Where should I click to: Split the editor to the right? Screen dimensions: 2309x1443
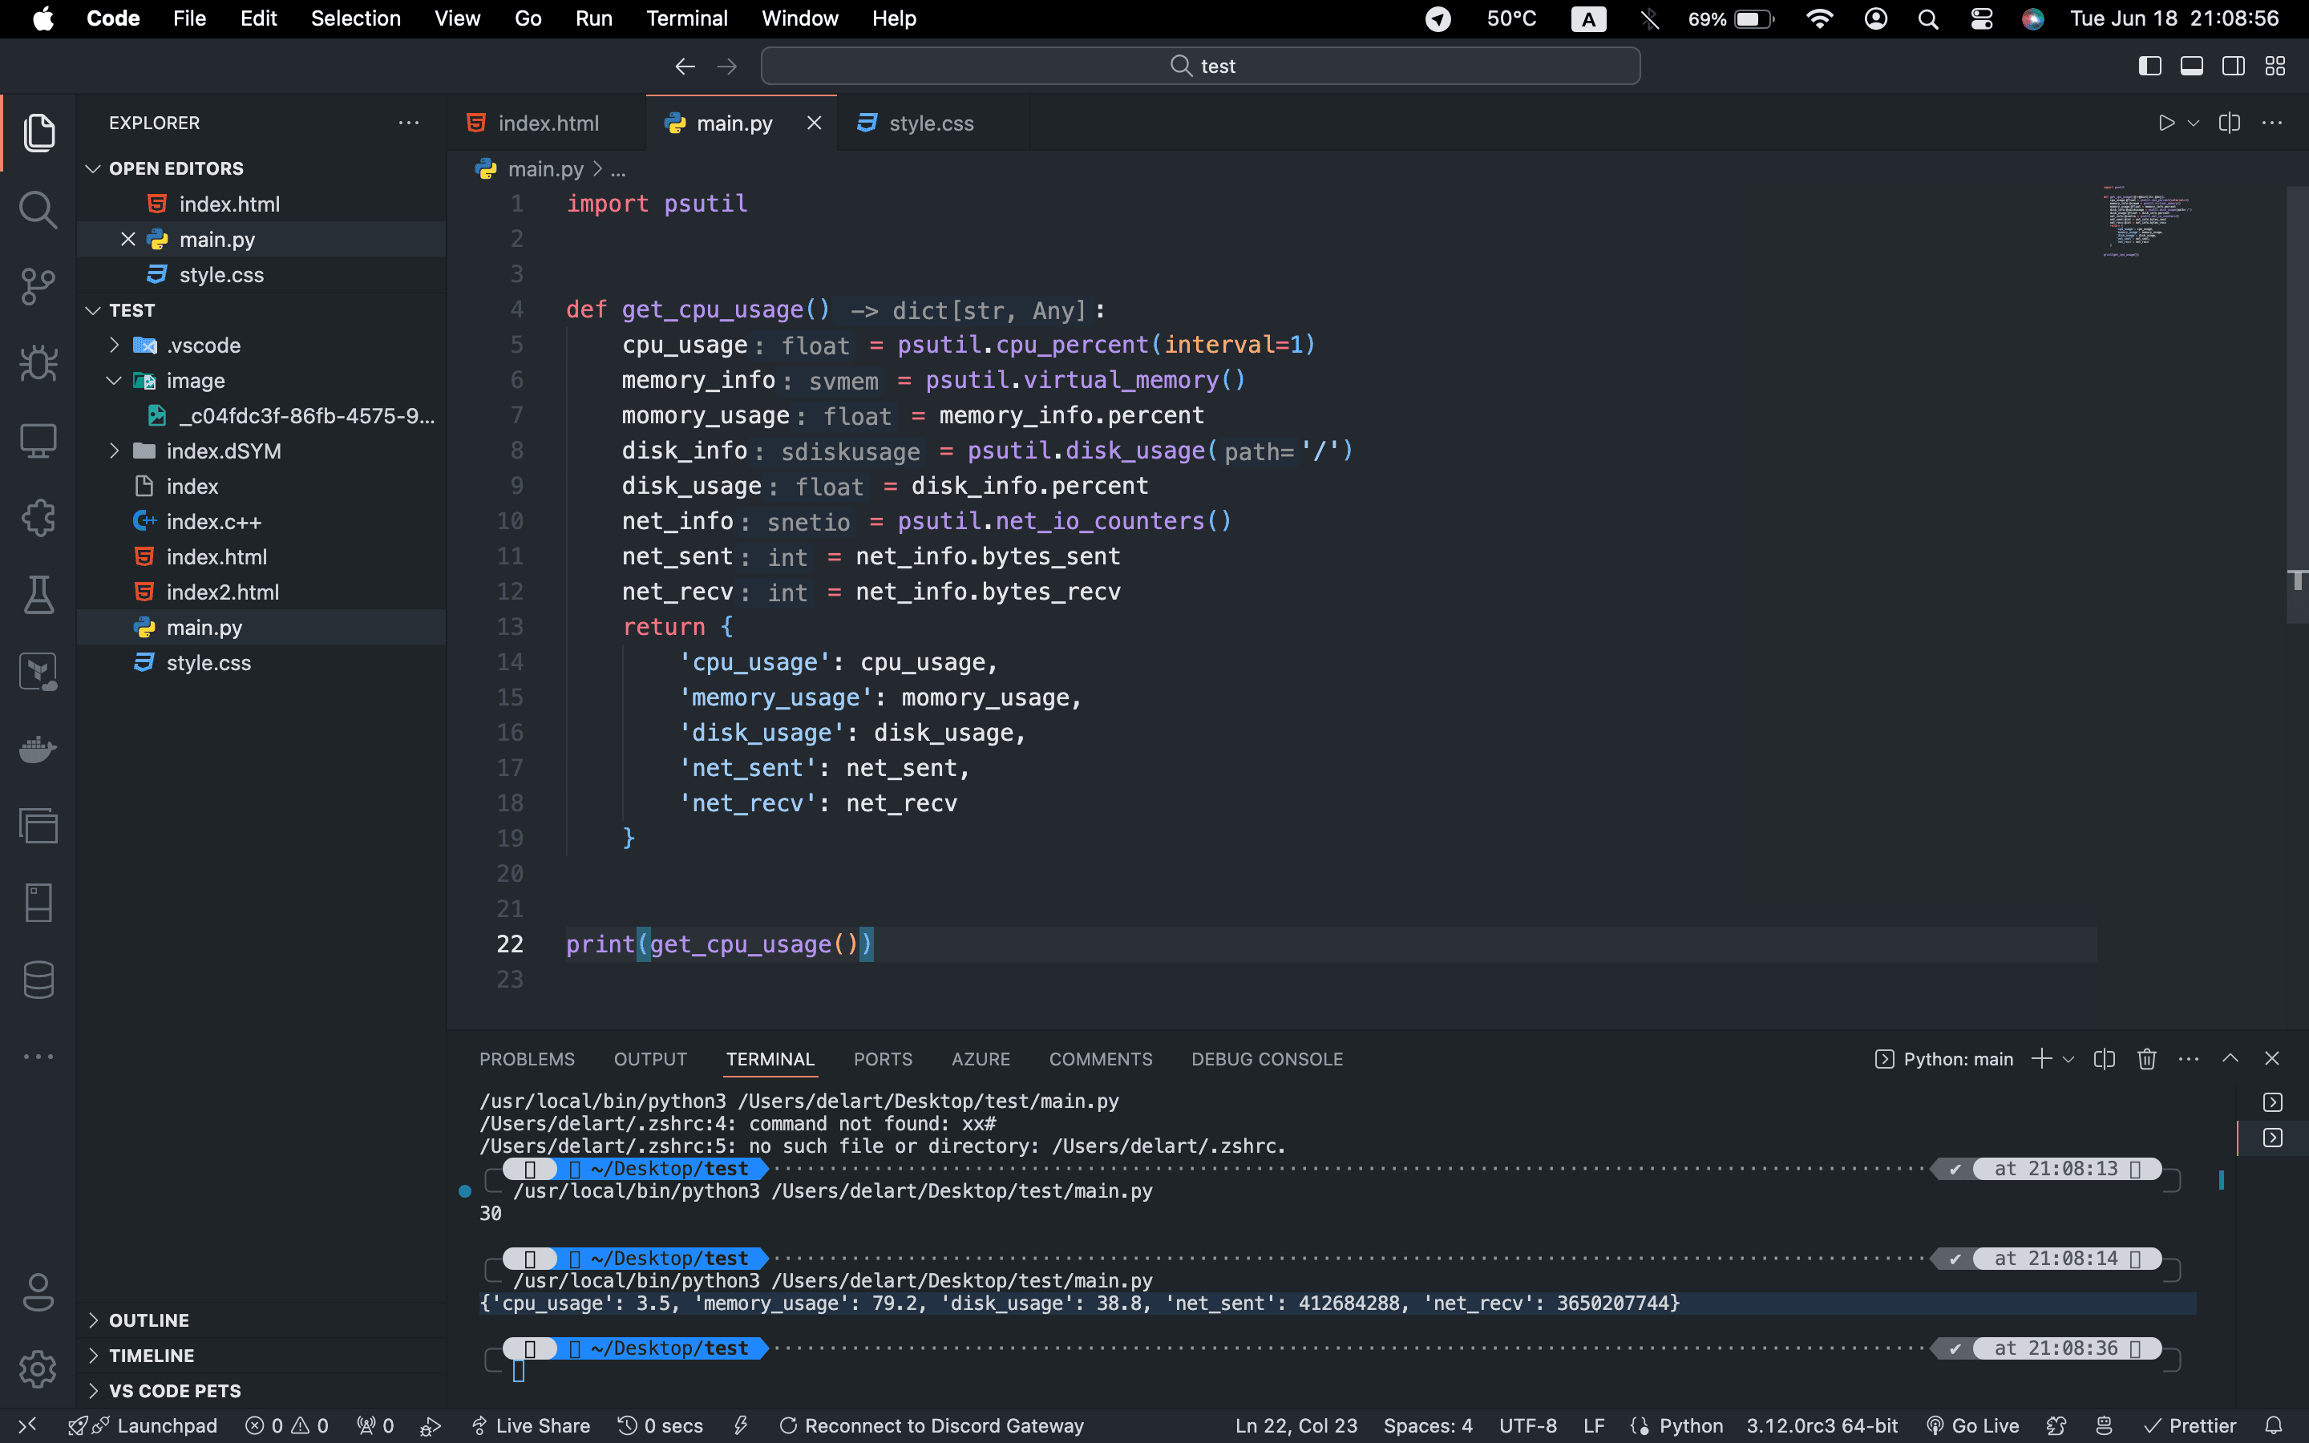point(2230,123)
